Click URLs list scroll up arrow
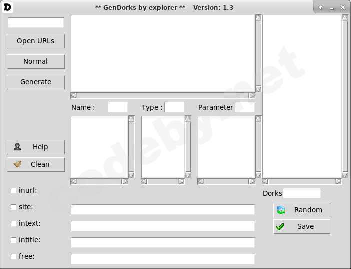 tap(258, 18)
